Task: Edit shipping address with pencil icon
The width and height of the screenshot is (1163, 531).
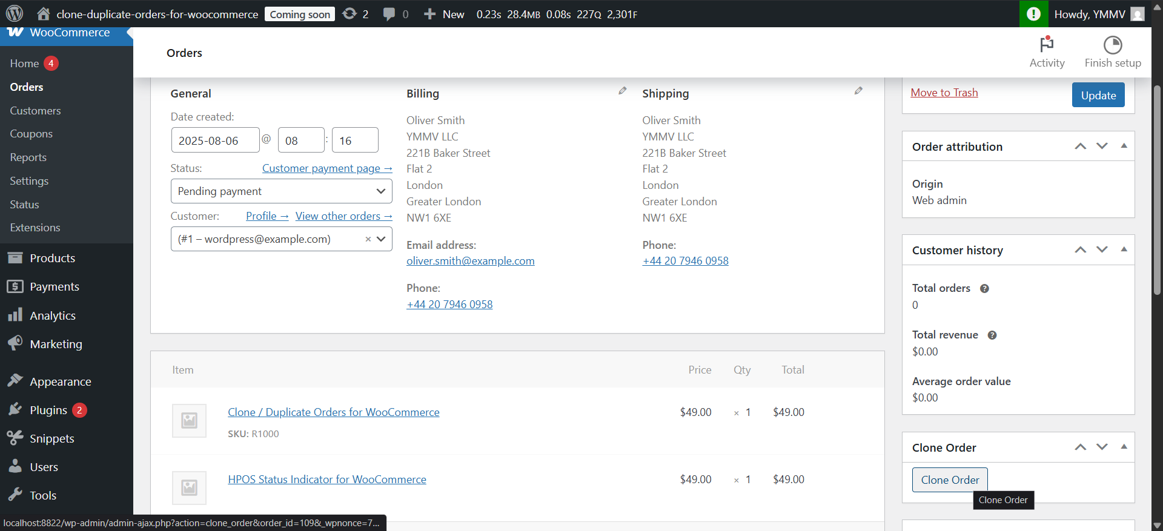Action: tap(858, 91)
